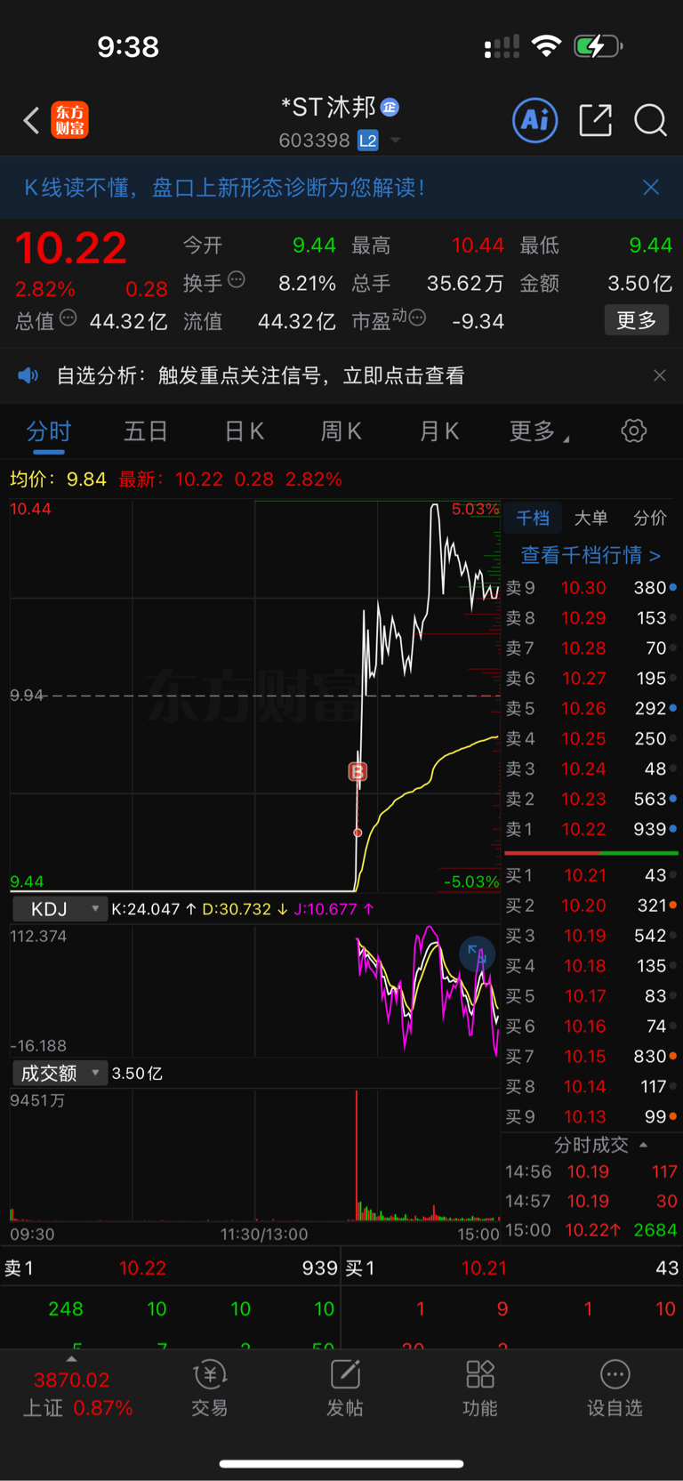This screenshot has height=1481, width=683.
Task: Open 更多 quote details button
Action: coord(637,320)
